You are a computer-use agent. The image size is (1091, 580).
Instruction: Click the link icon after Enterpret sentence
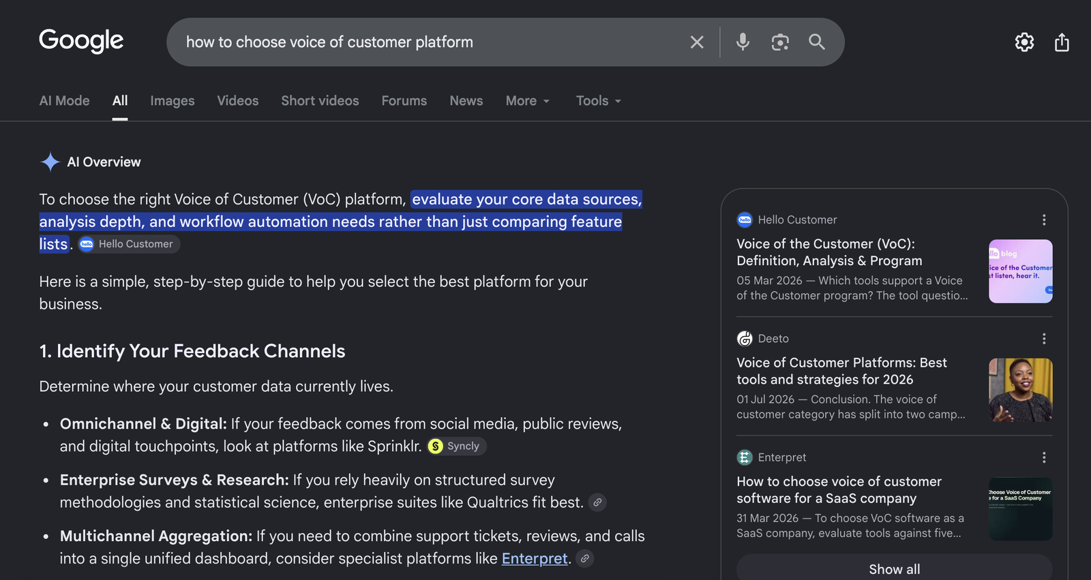coord(584,558)
